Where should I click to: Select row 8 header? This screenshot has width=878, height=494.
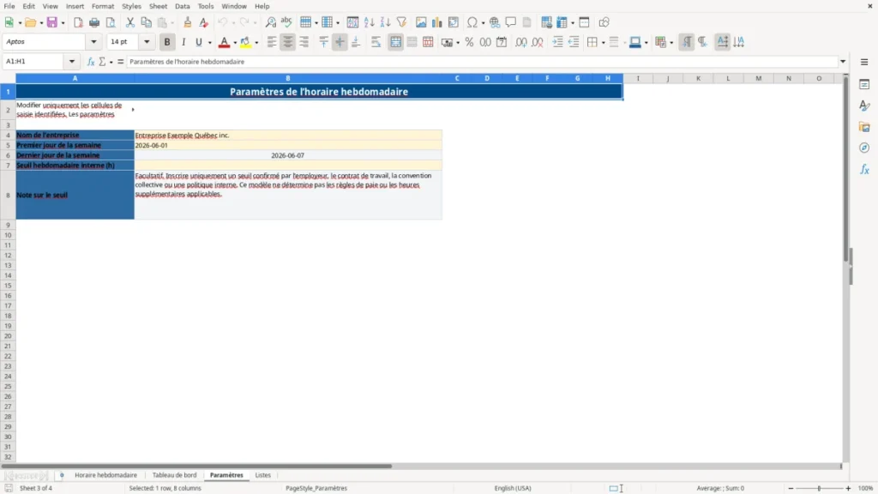[x=8, y=195]
